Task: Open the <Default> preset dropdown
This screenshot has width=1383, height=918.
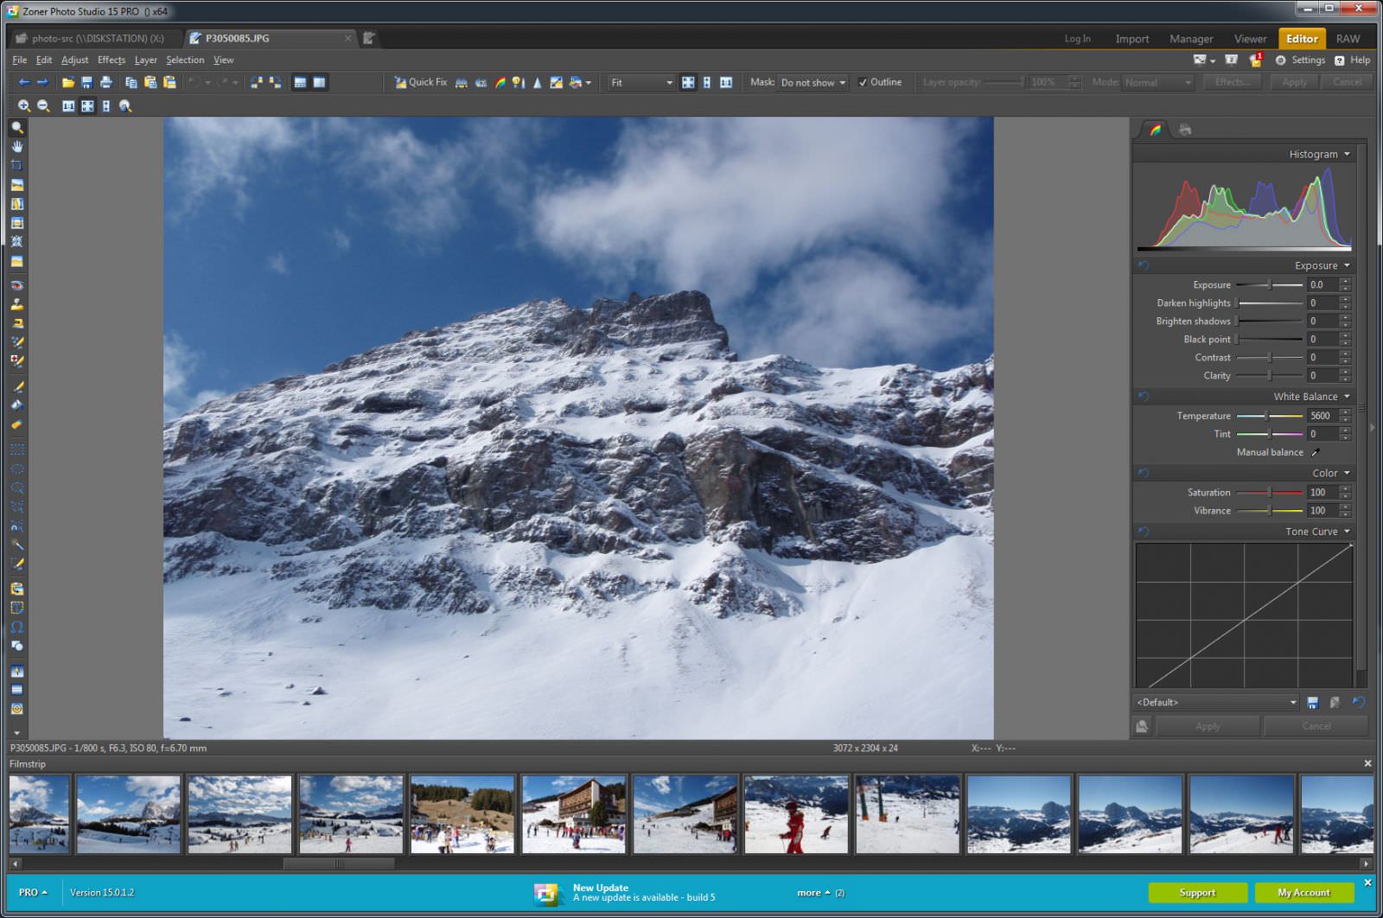Action: click(x=1291, y=702)
